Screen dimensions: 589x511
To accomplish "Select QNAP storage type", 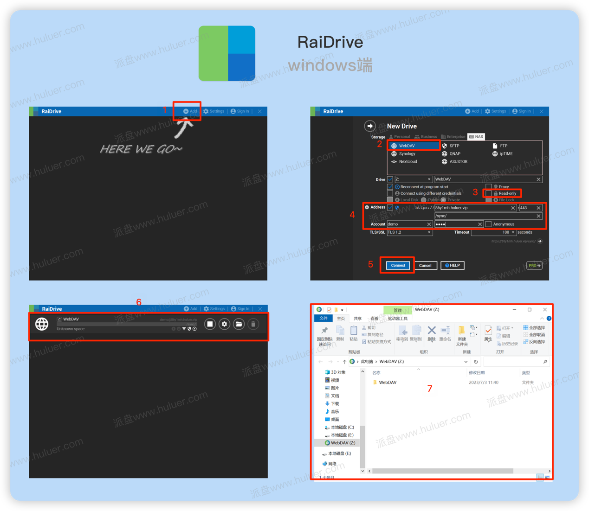I will point(451,153).
